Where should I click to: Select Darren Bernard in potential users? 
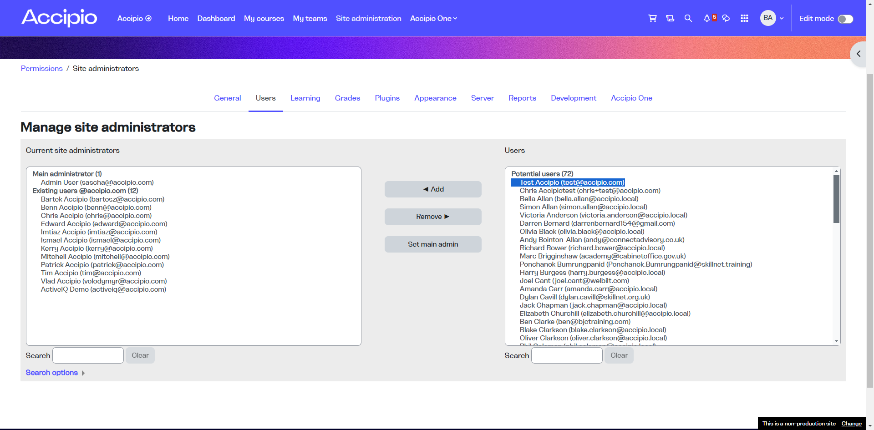coord(597,223)
